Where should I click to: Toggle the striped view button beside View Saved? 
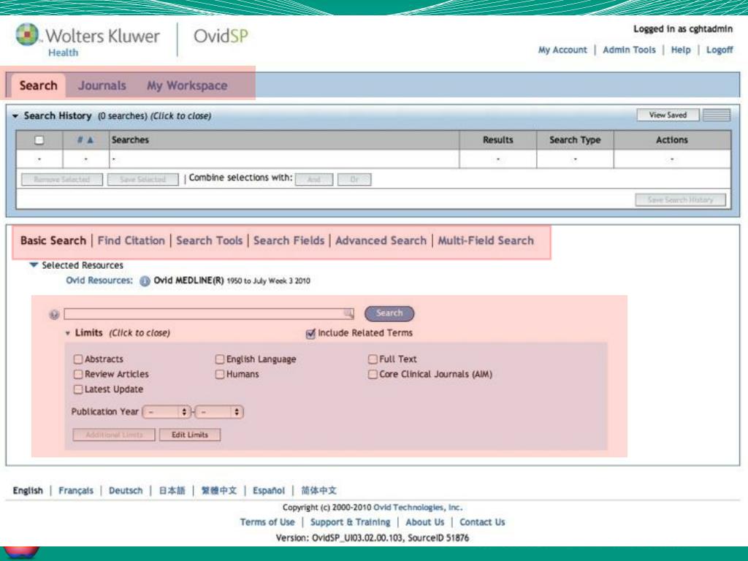(x=717, y=115)
